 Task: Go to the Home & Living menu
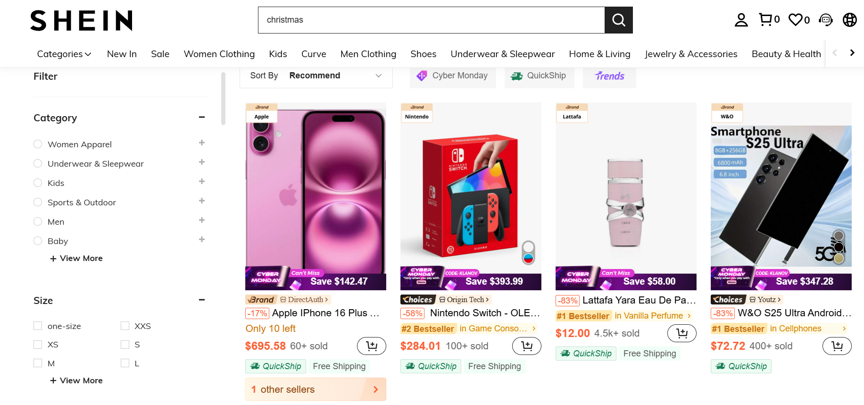pos(599,54)
